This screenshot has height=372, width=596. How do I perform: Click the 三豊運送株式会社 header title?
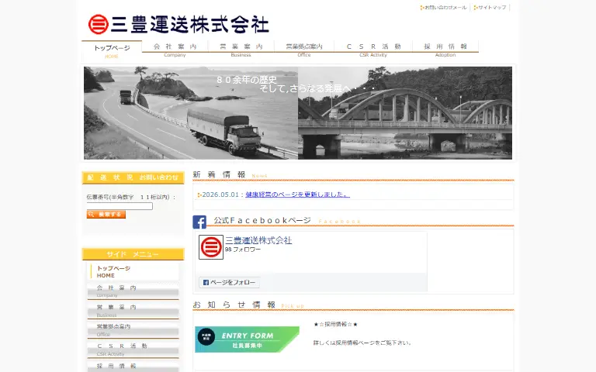click(189, 25)
